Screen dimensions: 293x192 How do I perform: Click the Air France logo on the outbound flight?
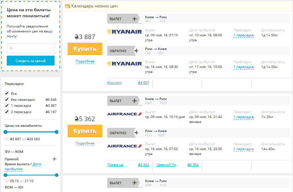pos(125,114)
